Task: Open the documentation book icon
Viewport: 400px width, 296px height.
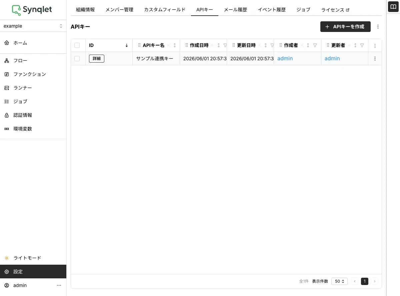Action: tap(393, 6)
